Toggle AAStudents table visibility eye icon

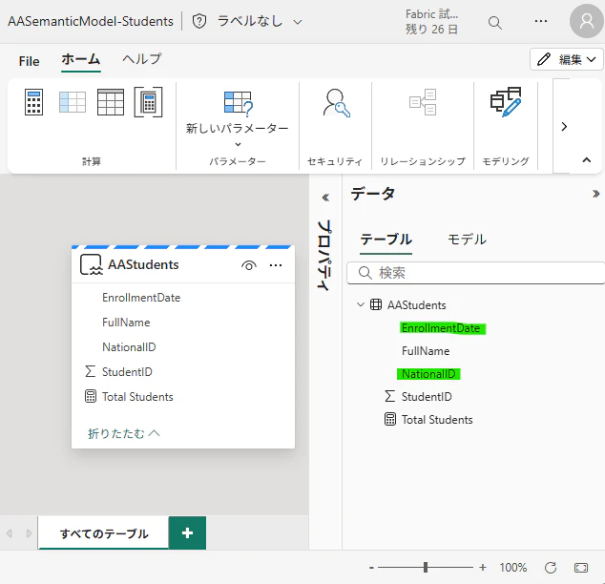coord(249,265)
